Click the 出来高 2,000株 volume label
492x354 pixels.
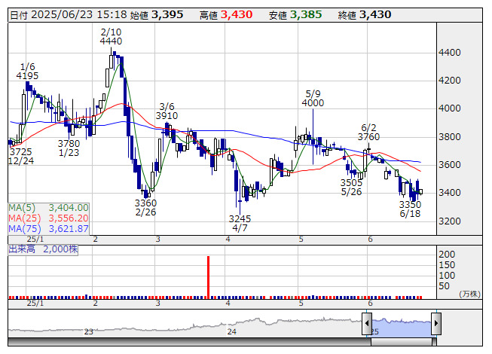[x=43, y=249]
